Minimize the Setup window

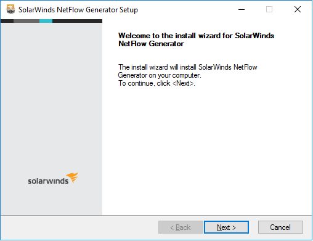pyautogui.click(x=242, y=9)
